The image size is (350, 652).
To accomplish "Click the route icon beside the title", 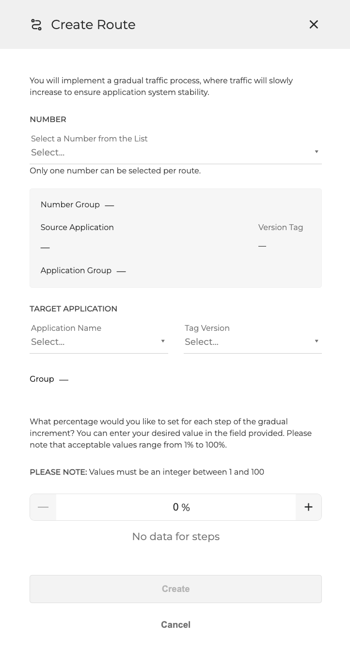I will [36, 25].
